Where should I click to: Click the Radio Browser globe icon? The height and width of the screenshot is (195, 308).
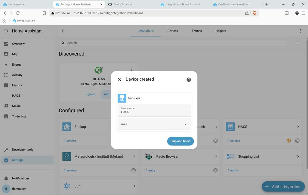point(215,170)
